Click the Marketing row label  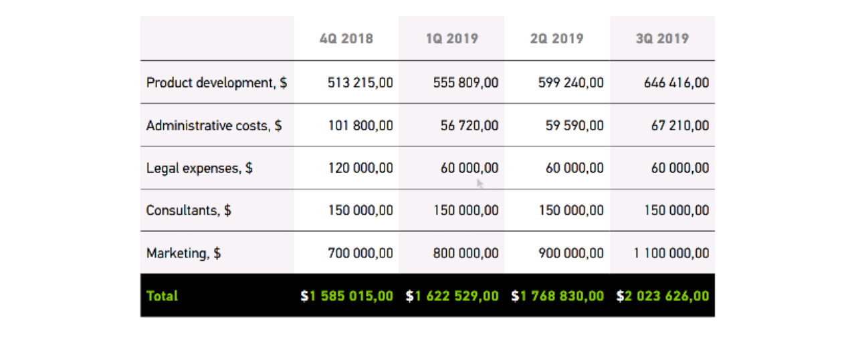[x=183, y=253]
